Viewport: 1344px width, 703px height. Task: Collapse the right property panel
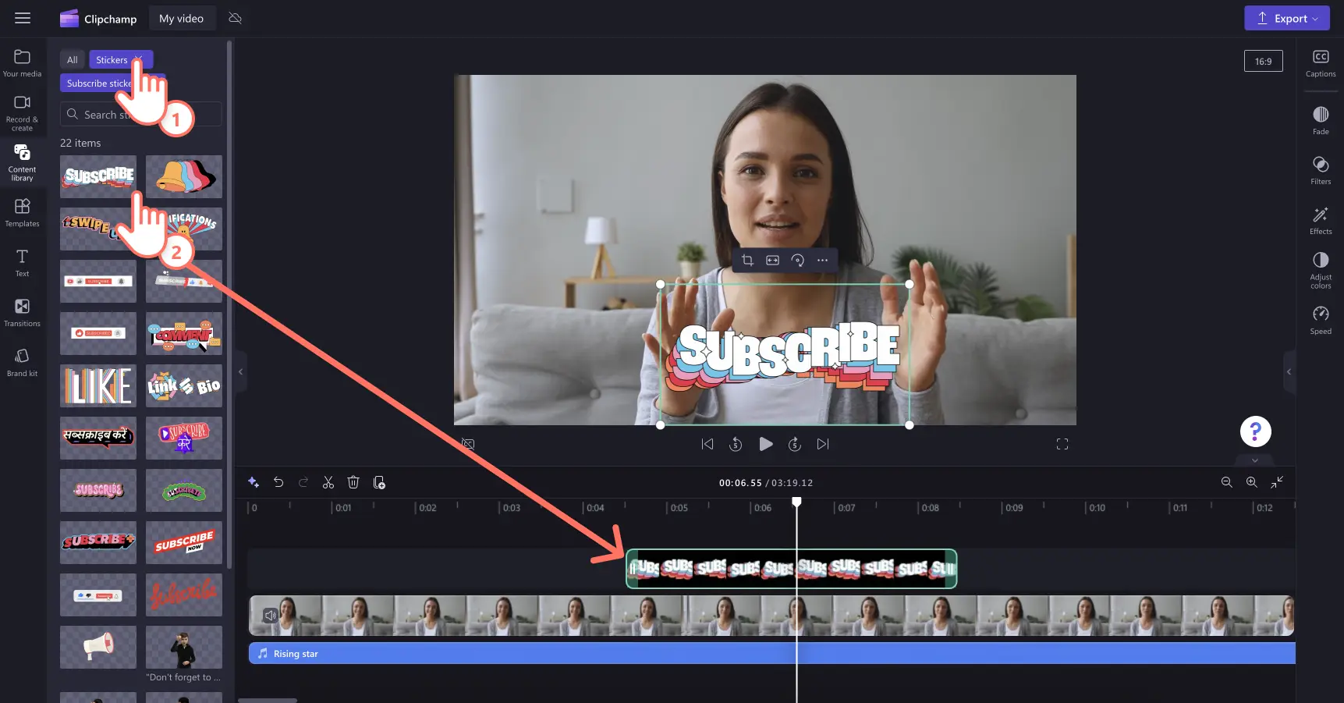(x=1289, y=372)
